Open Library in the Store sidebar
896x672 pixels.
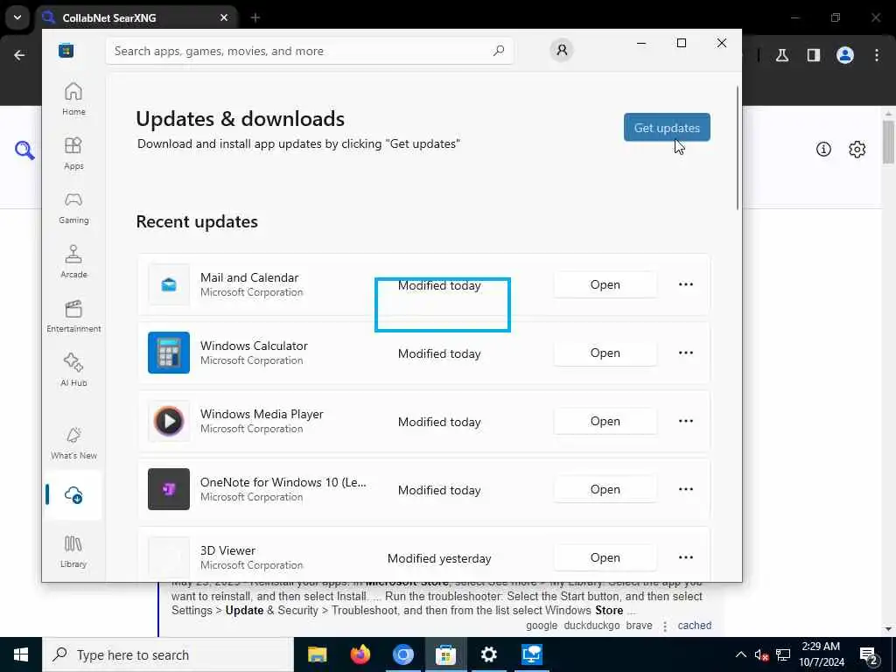point(73,551)
